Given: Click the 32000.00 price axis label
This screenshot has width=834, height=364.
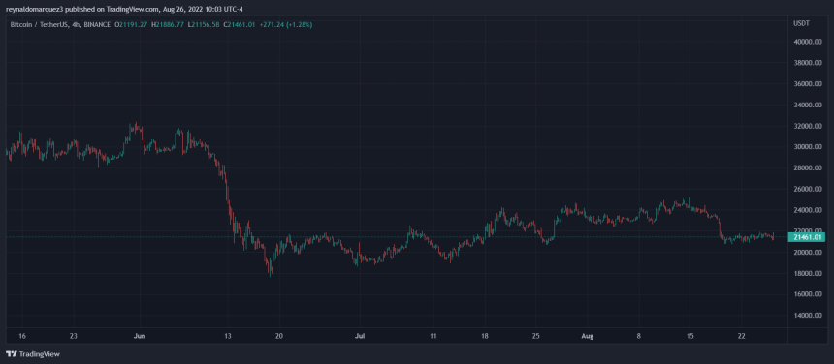Looking at the screenshot, I should click(x=808, y=126).
